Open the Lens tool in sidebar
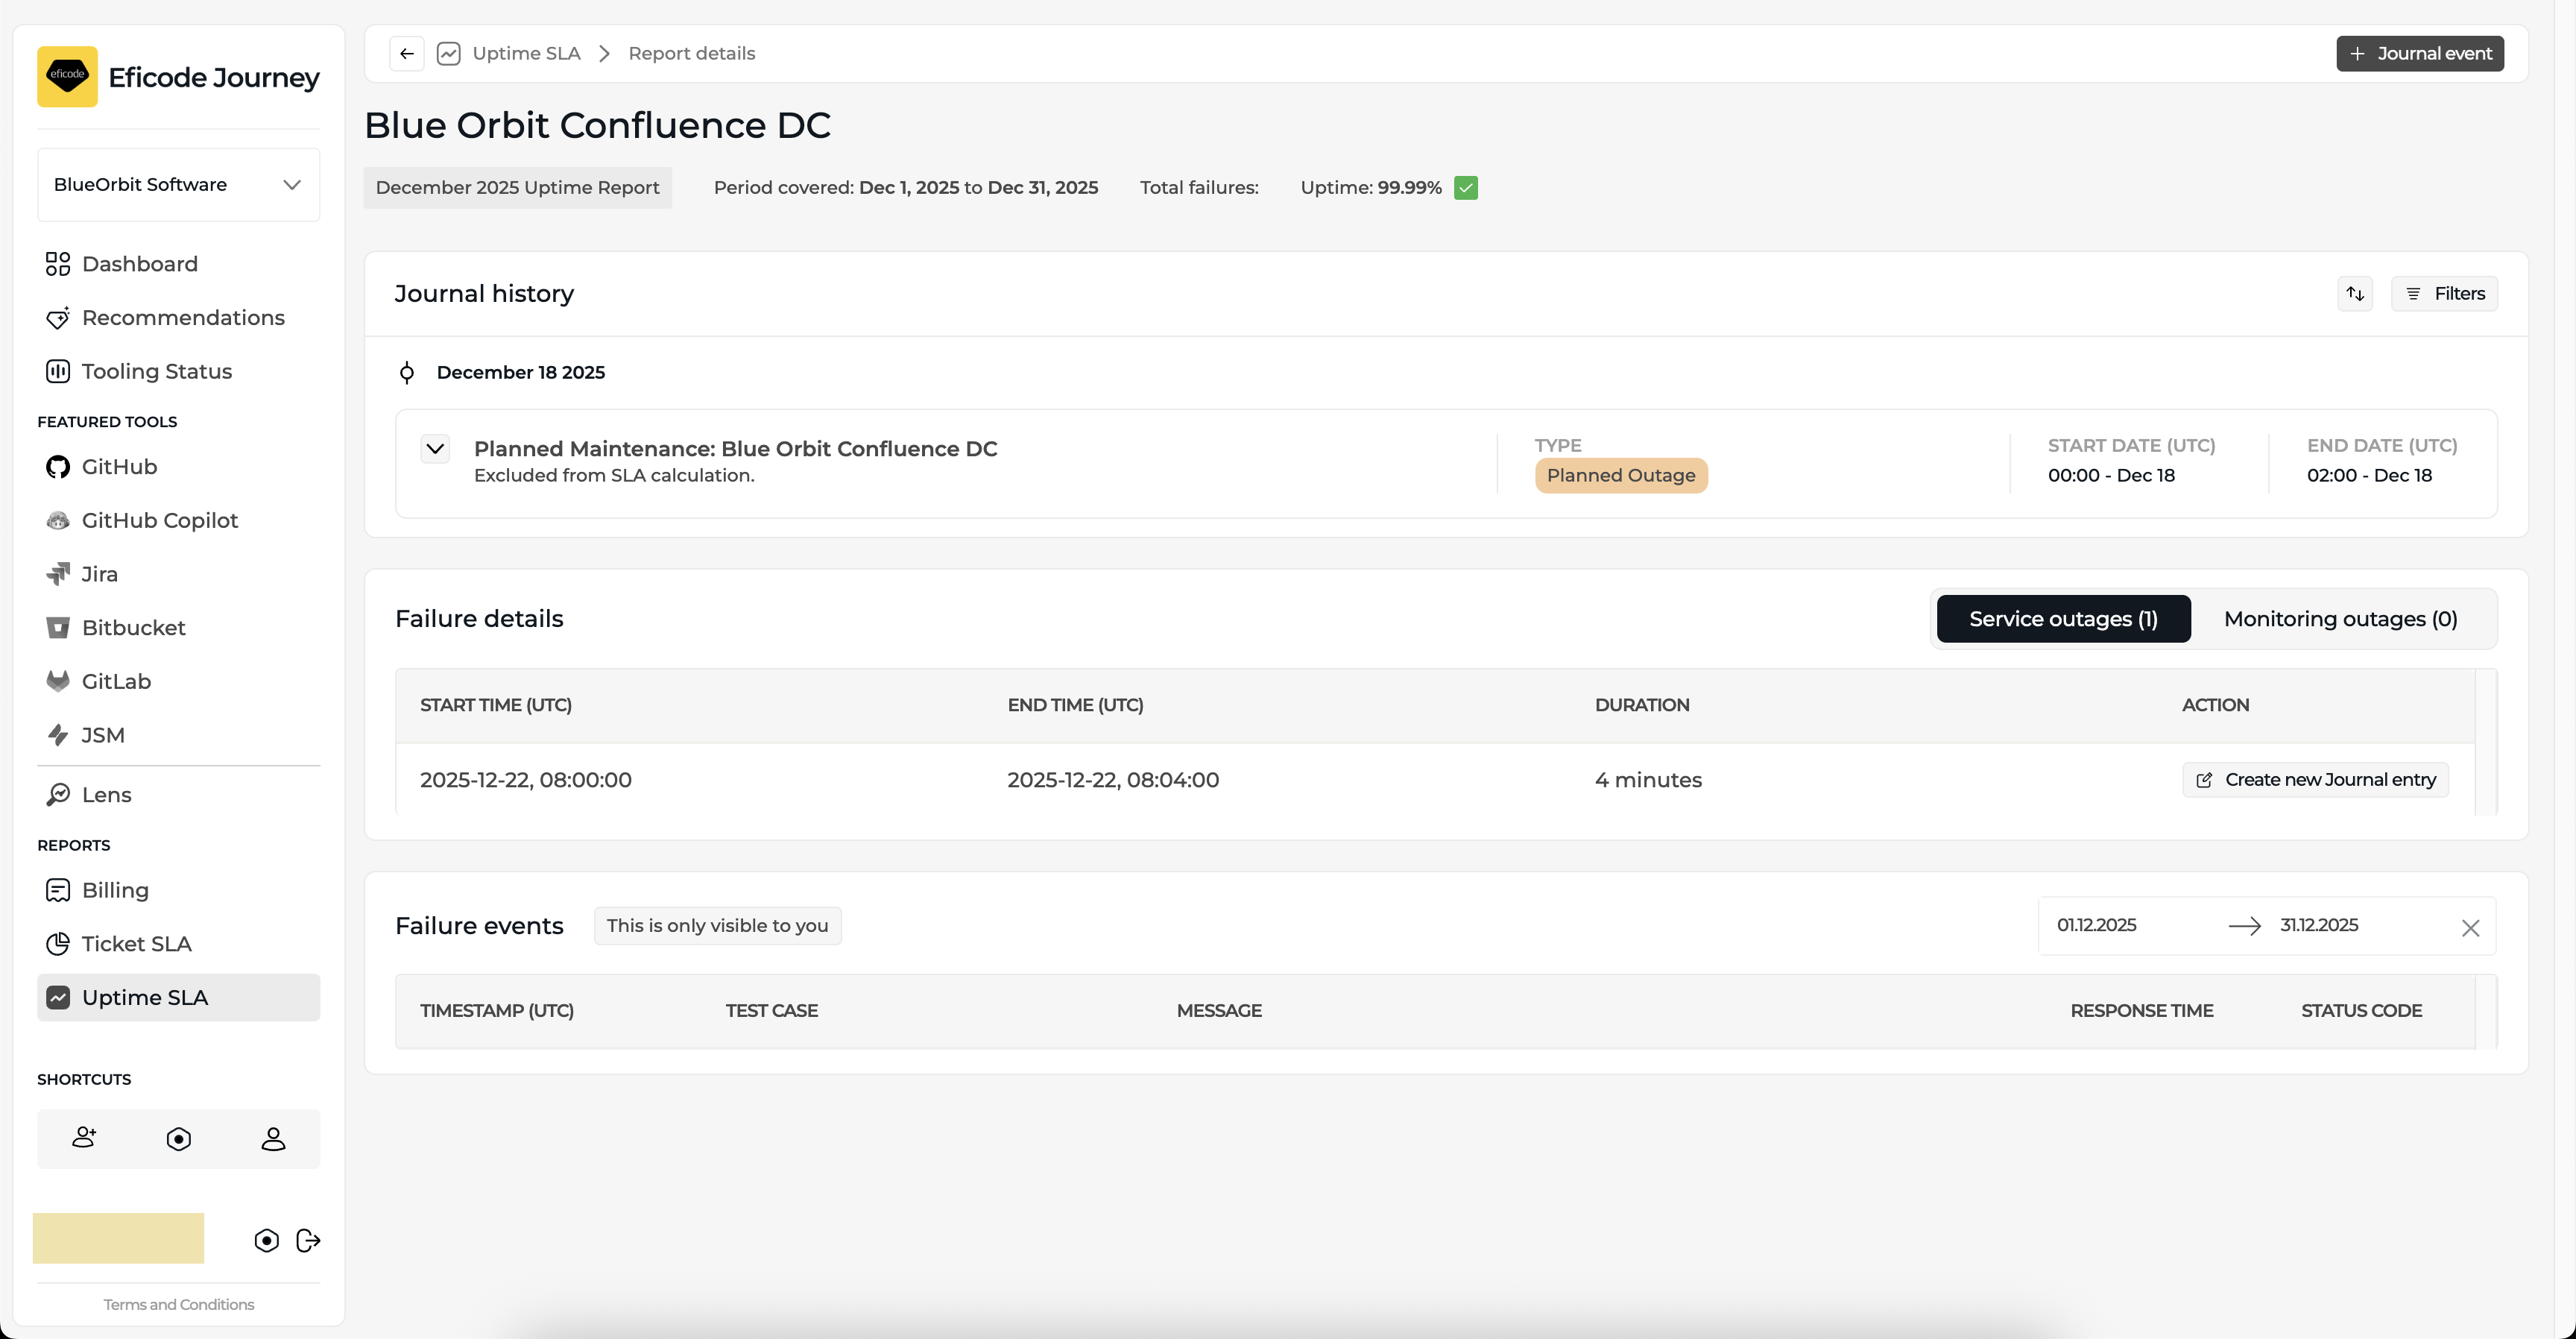 click(106, 794)
